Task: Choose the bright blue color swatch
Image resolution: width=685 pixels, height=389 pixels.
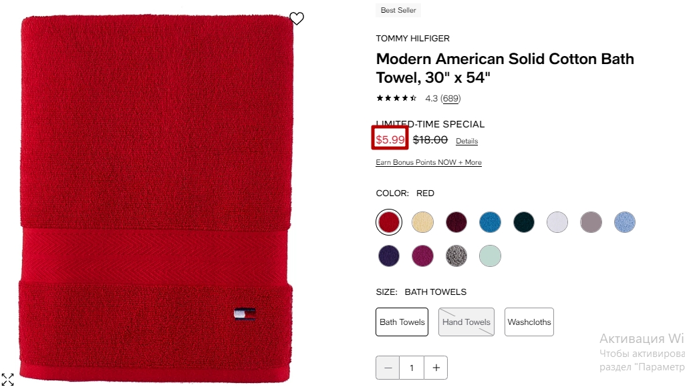Action: pyautogui.click(x=490, y=222)
